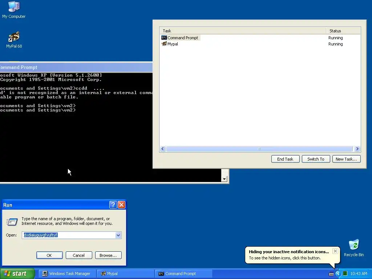The image size is (372, 279).
Task: Open the Start menu
Action: point(17,274)
